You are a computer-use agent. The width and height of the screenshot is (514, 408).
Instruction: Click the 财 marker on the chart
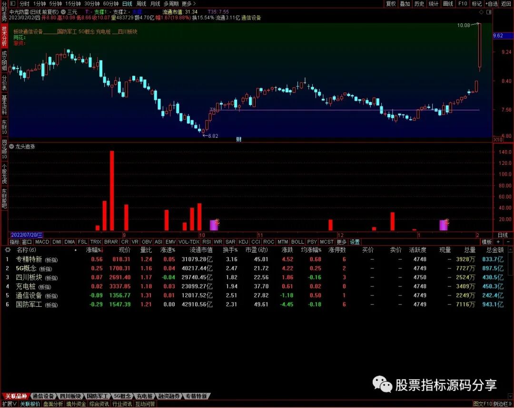[x=239, y=139]
